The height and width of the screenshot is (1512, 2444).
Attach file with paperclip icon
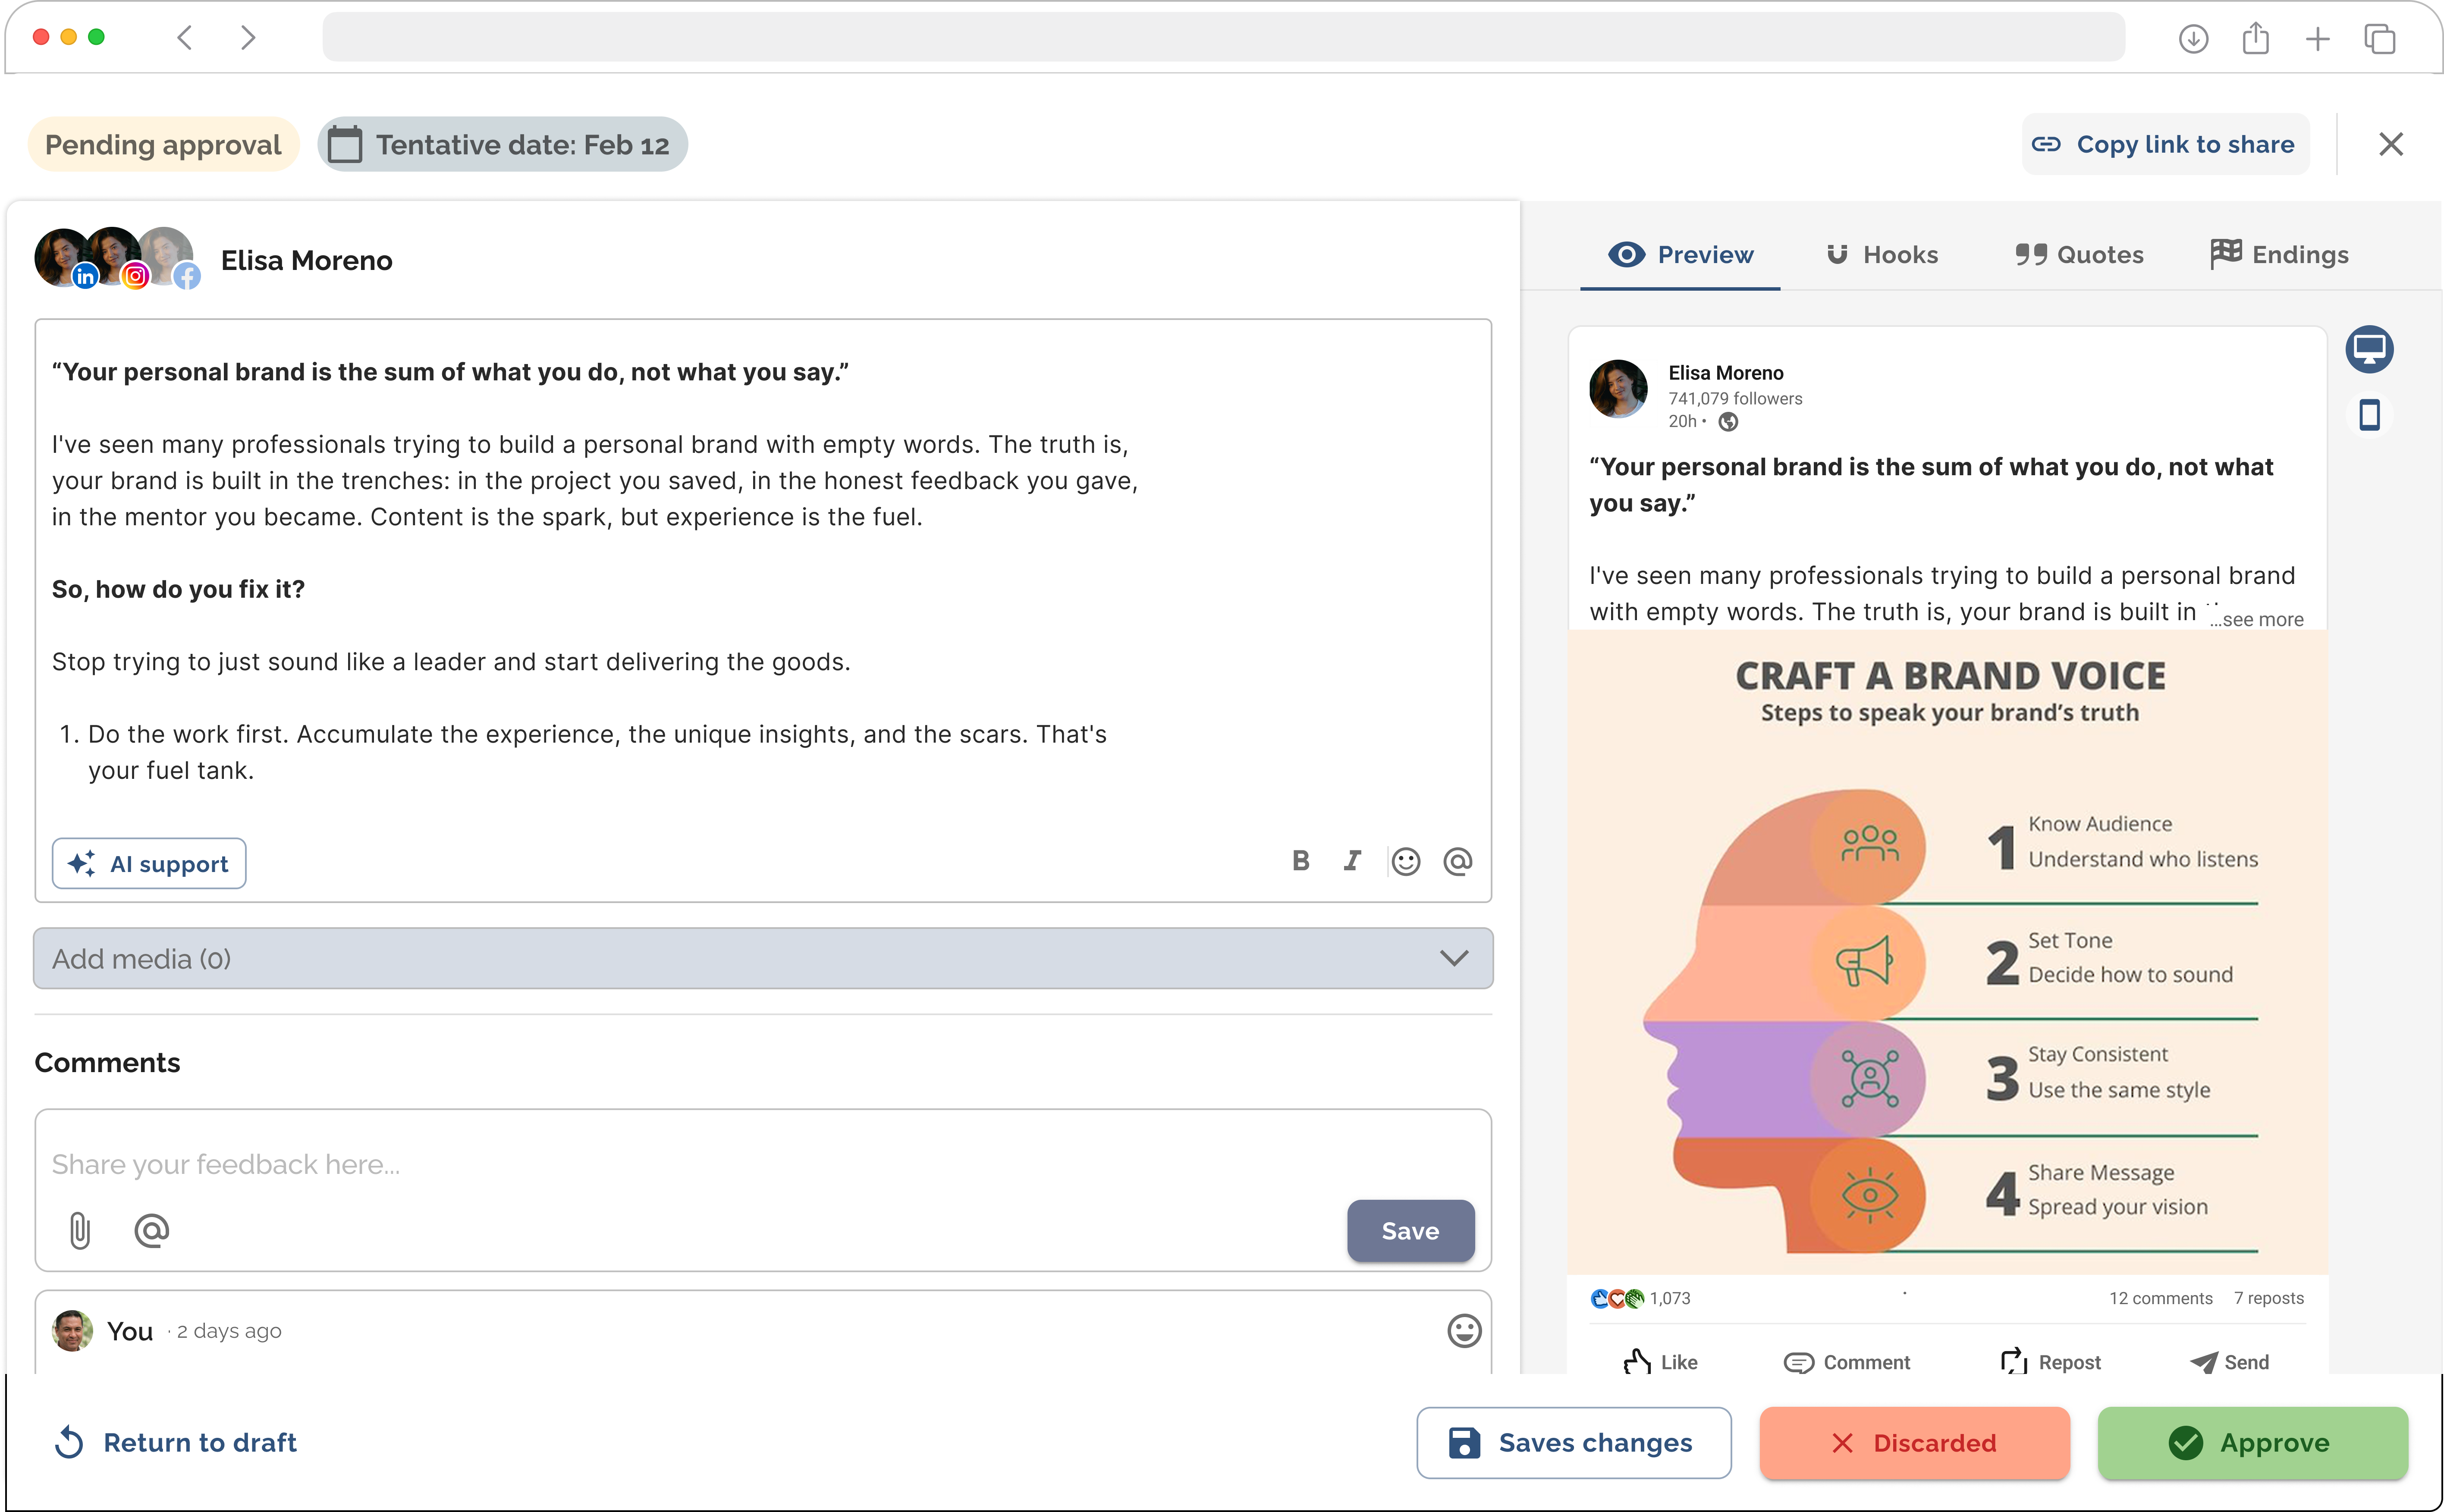[x=80, y=1230]
